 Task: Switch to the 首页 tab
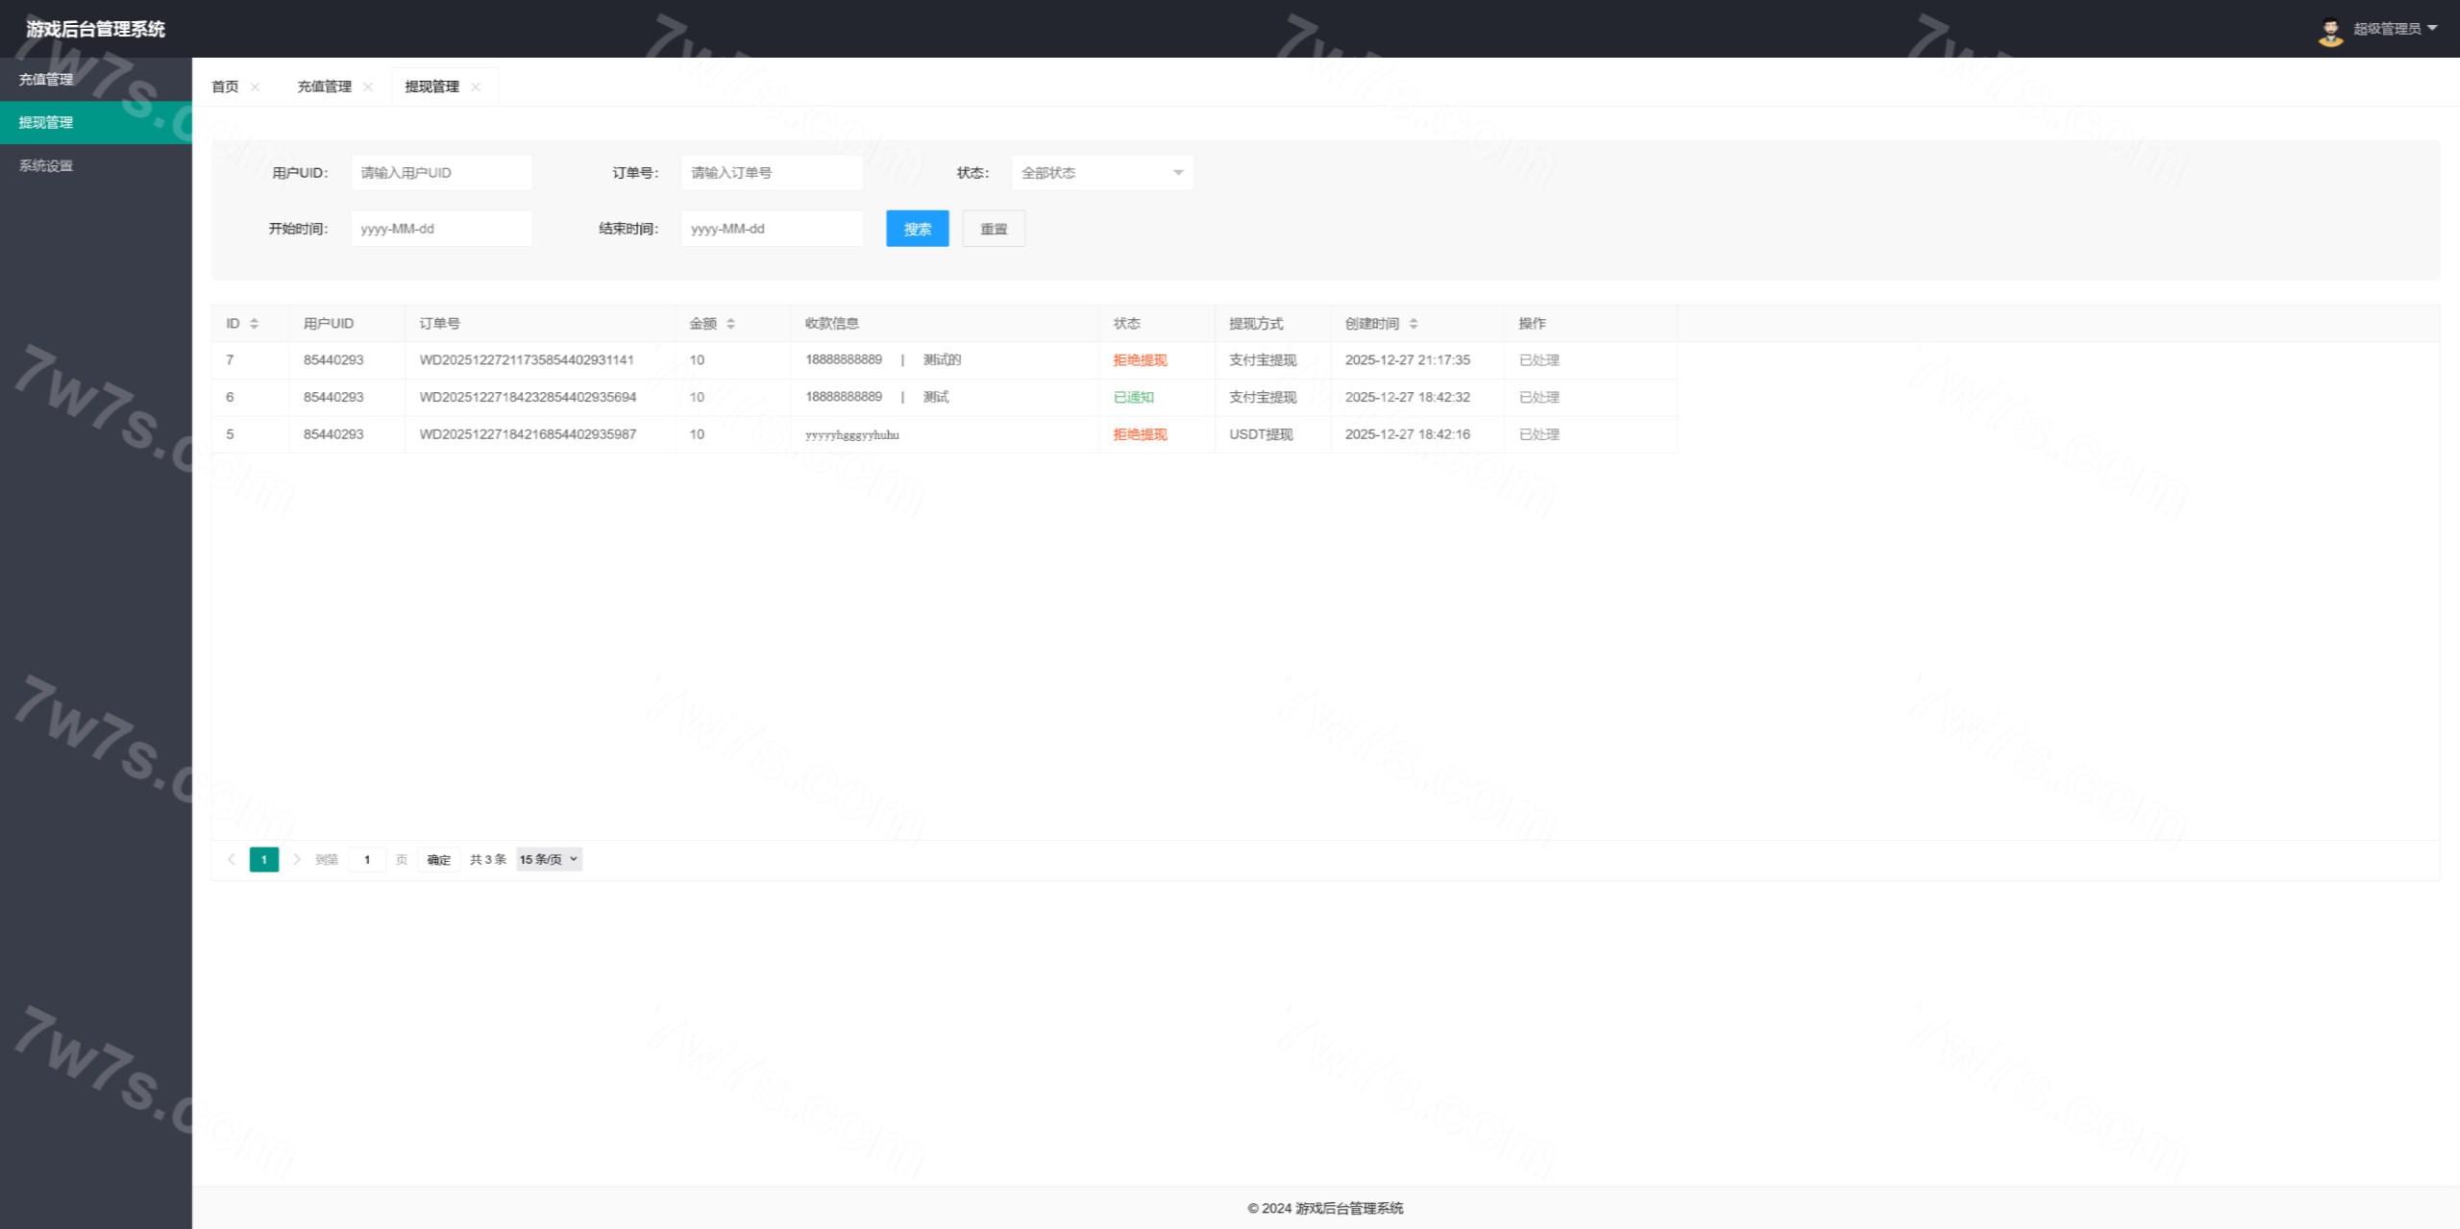(225, 86)
